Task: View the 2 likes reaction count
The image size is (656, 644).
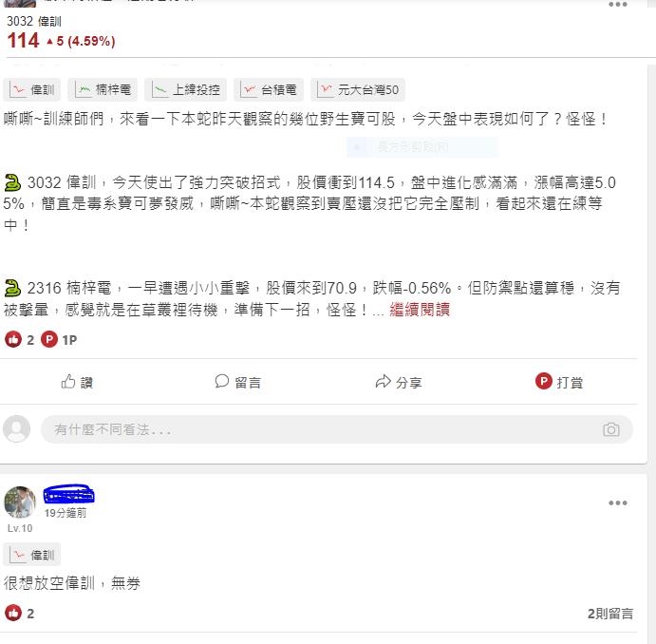Action: (19, 339)
